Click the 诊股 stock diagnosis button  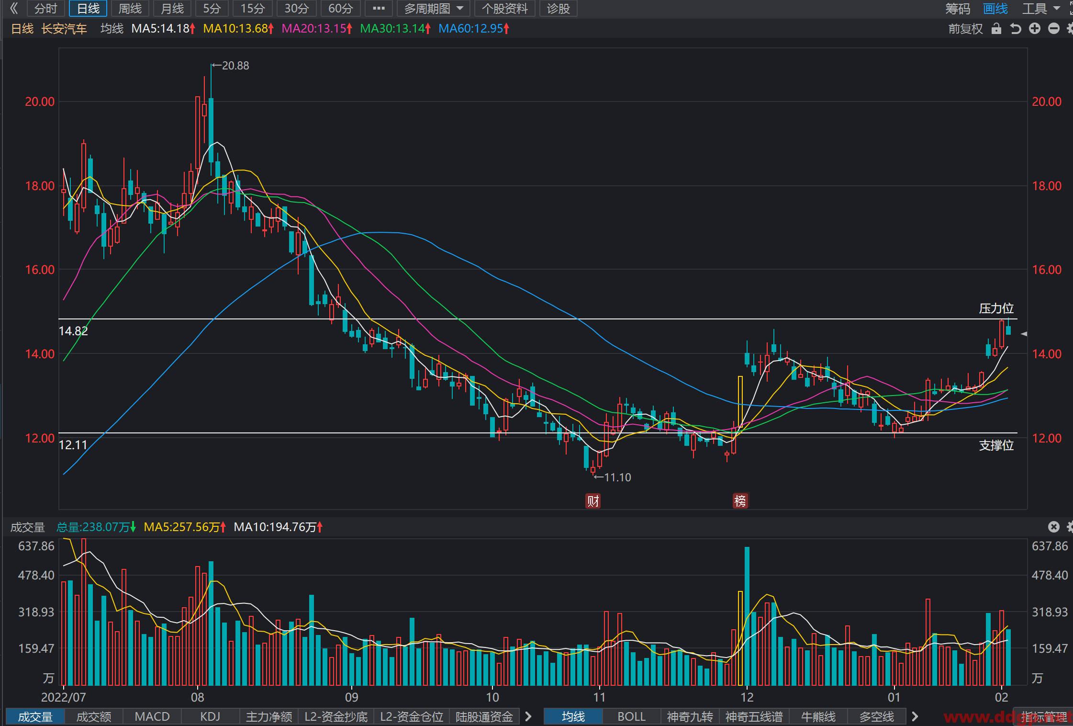[x=559, y=9]
